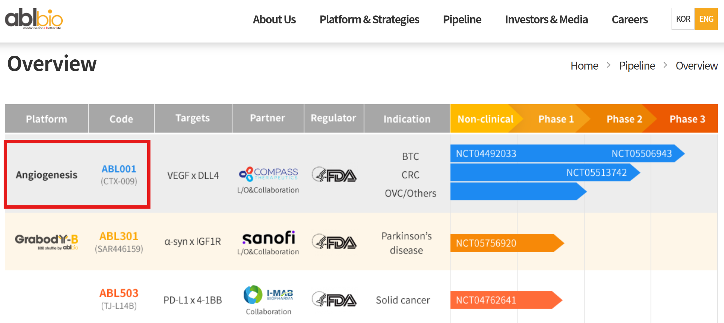Open the About Us menu
Viewport: 724px width, 323px height.
coord(274,19)
